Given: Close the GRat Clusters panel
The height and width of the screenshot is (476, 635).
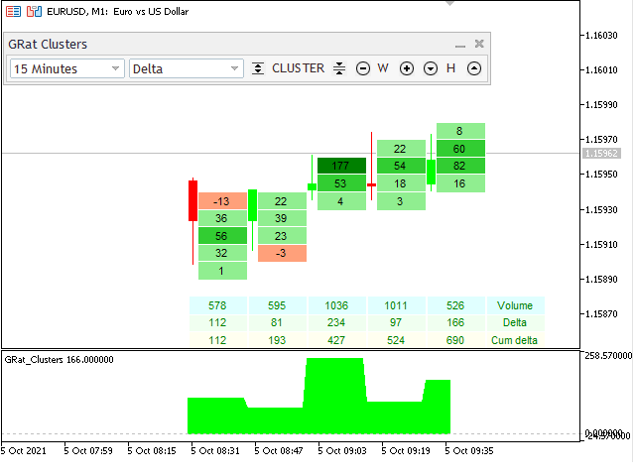Looking at the screenshot, I should (479, 44).
